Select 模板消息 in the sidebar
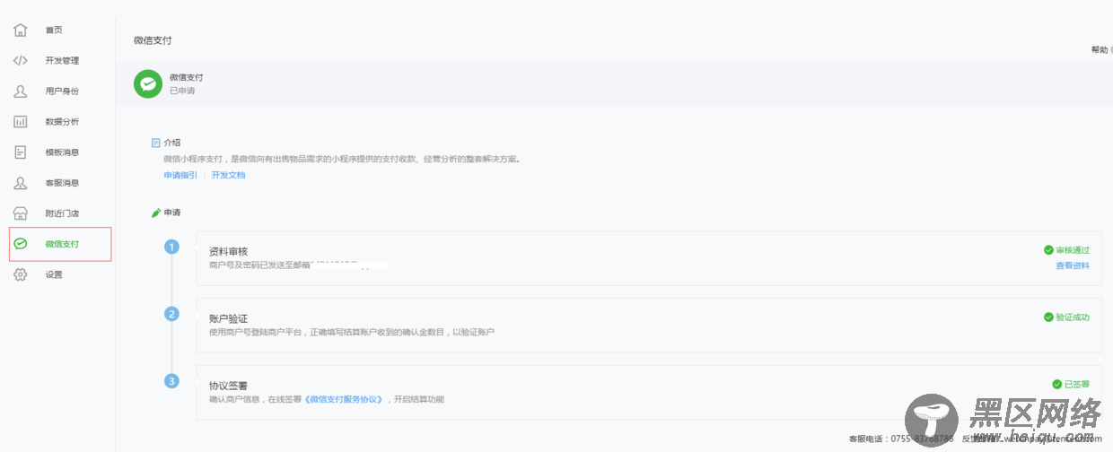This screenshot has width=1113, height=452. pyautogui.click(x=63, y=152)
